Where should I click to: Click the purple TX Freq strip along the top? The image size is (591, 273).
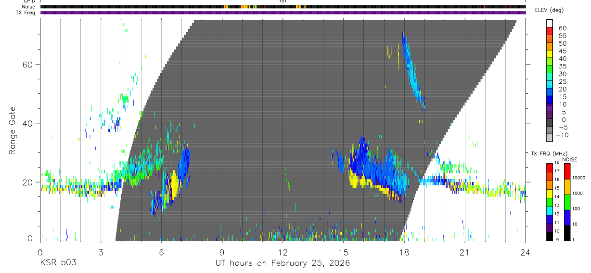point(283,13)
